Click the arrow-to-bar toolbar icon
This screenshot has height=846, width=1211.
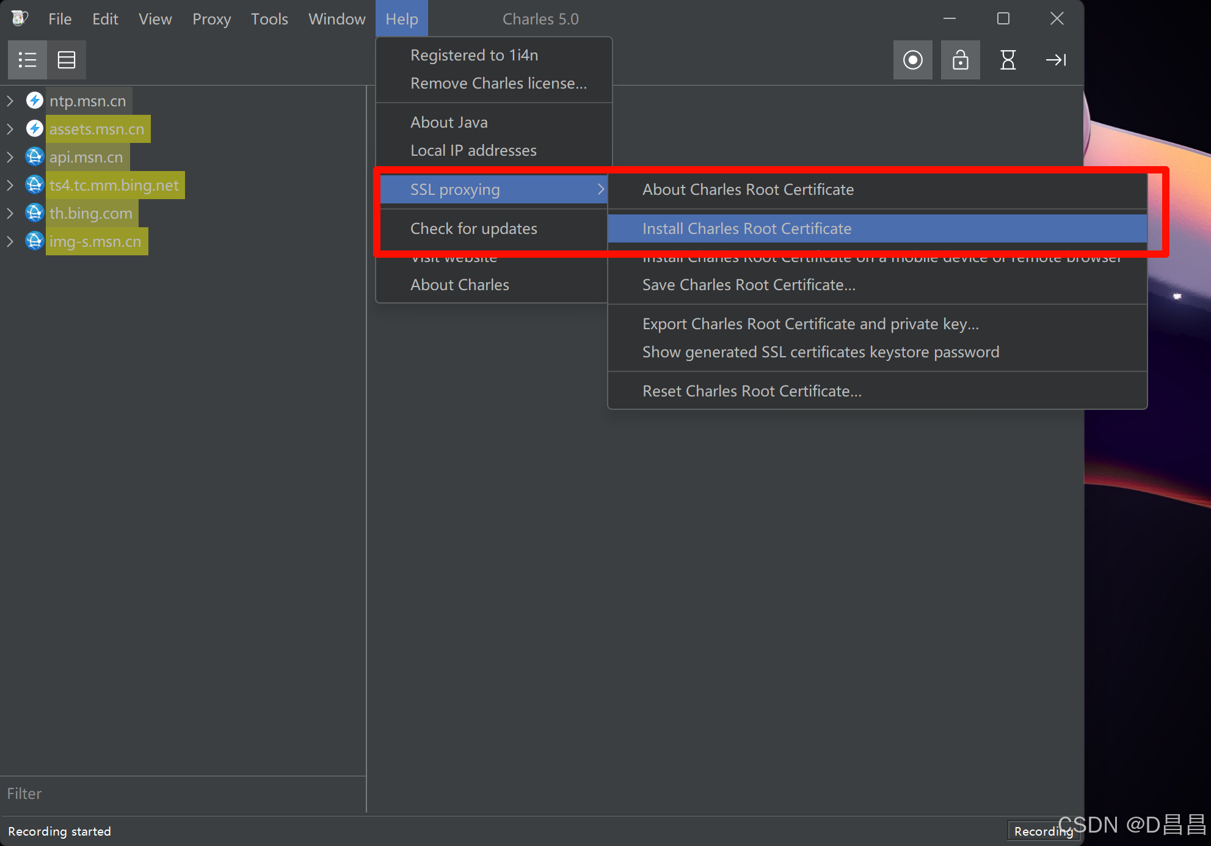[x=1055, y=60]
